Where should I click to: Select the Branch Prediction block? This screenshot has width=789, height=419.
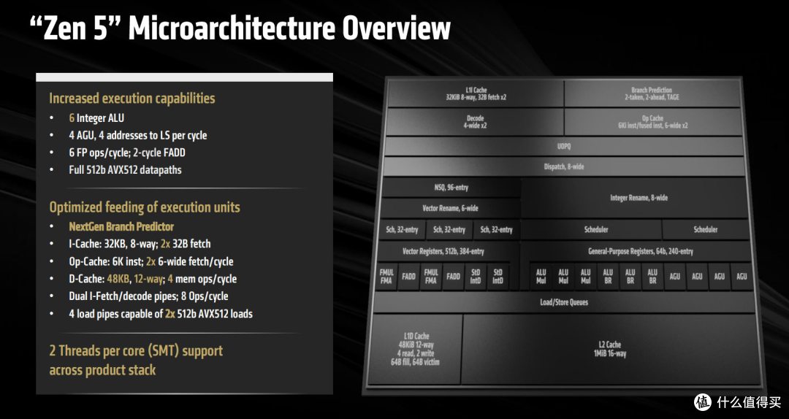(652, 93)
